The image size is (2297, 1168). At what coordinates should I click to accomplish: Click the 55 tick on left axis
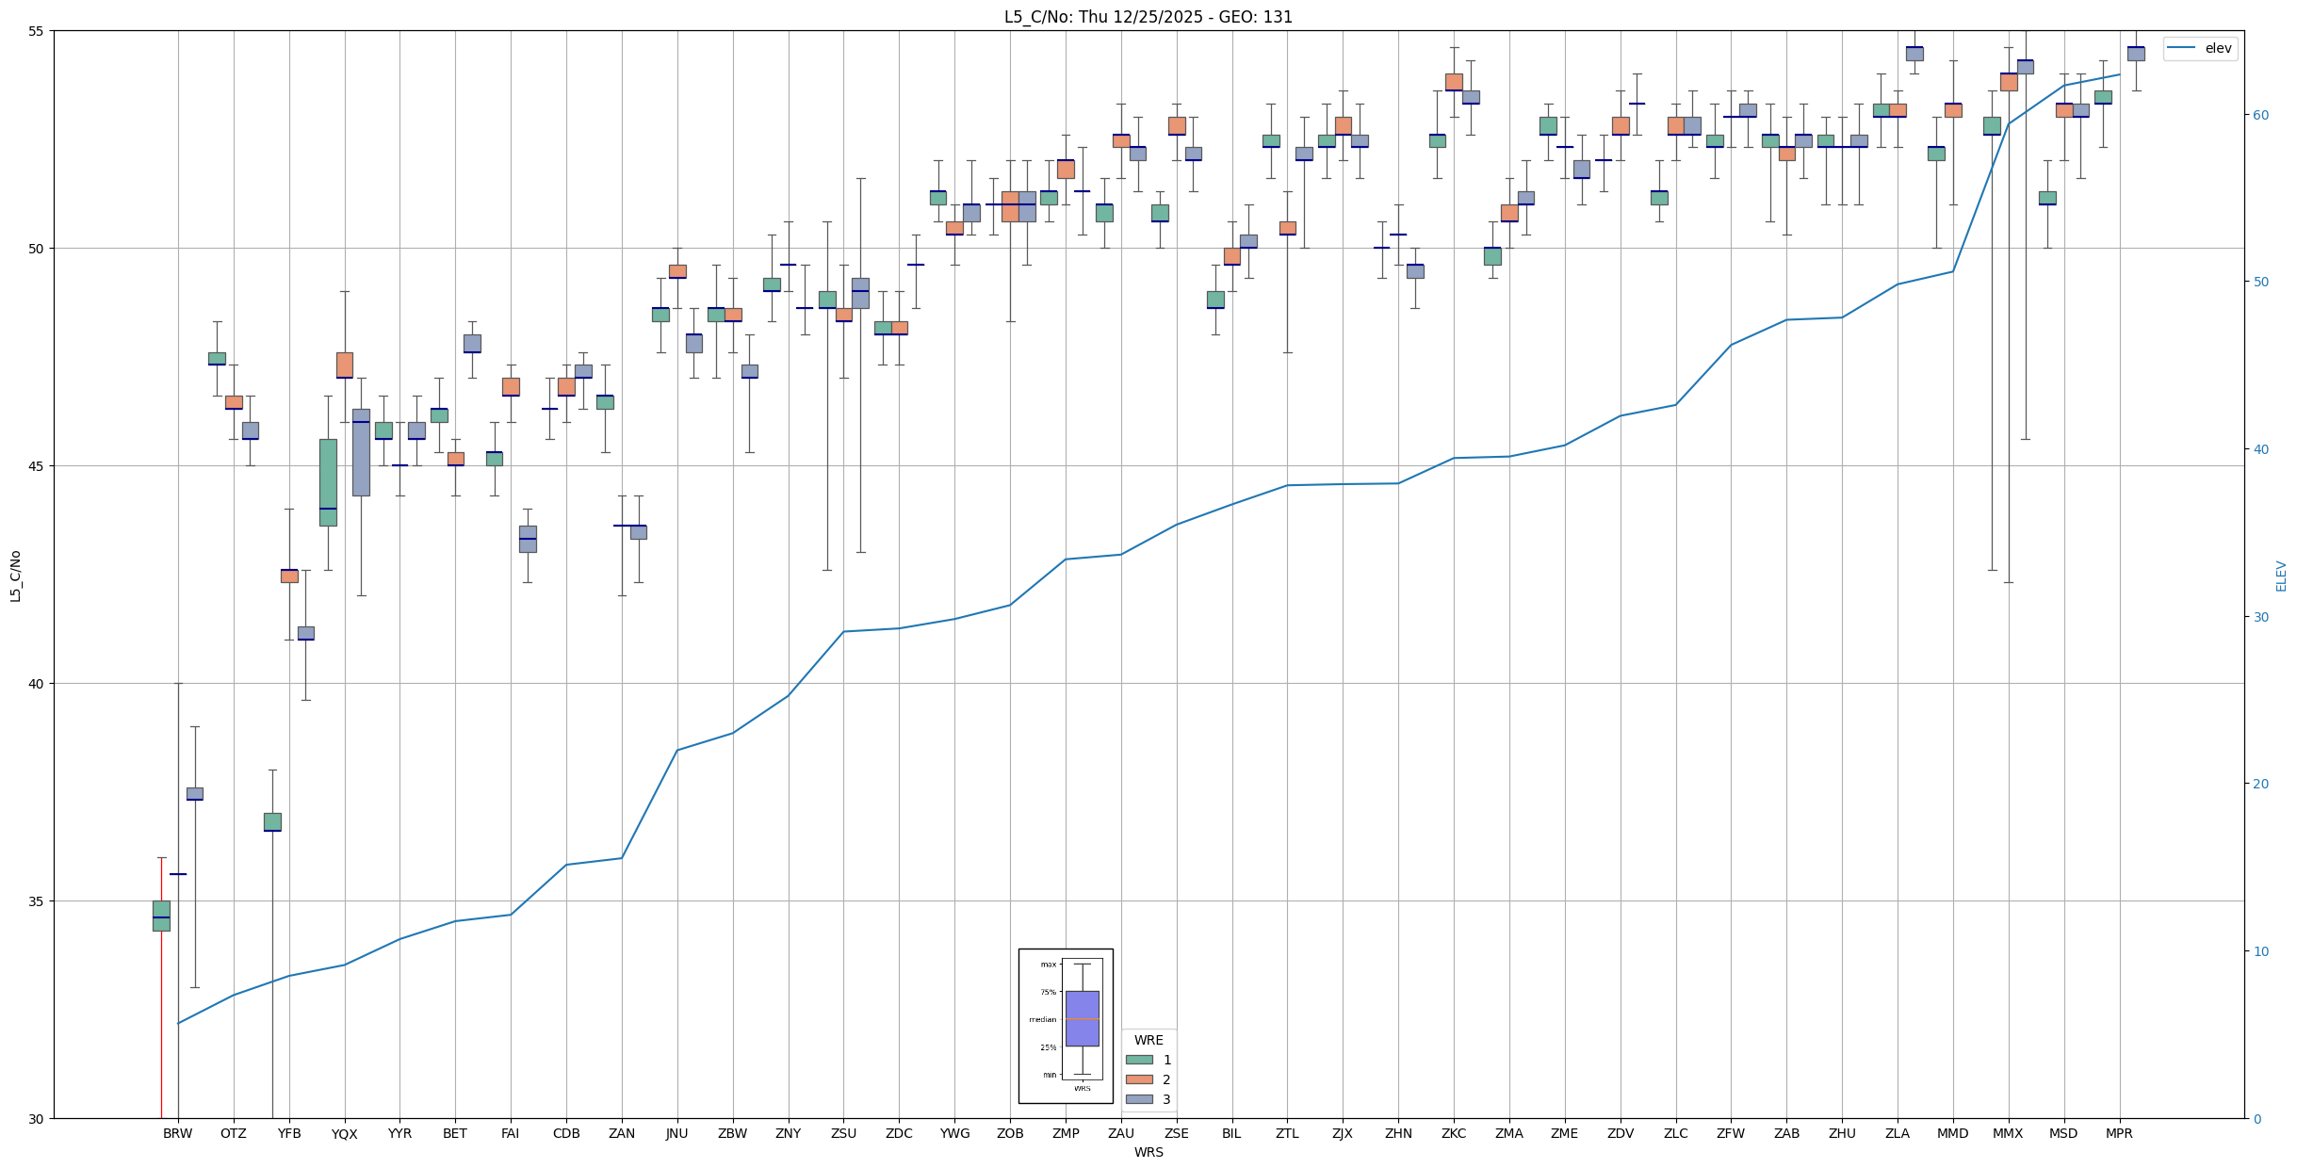pos(38,31)
